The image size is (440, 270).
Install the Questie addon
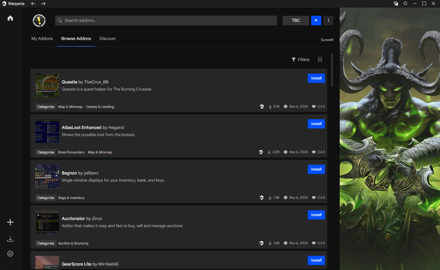(316, 78)
